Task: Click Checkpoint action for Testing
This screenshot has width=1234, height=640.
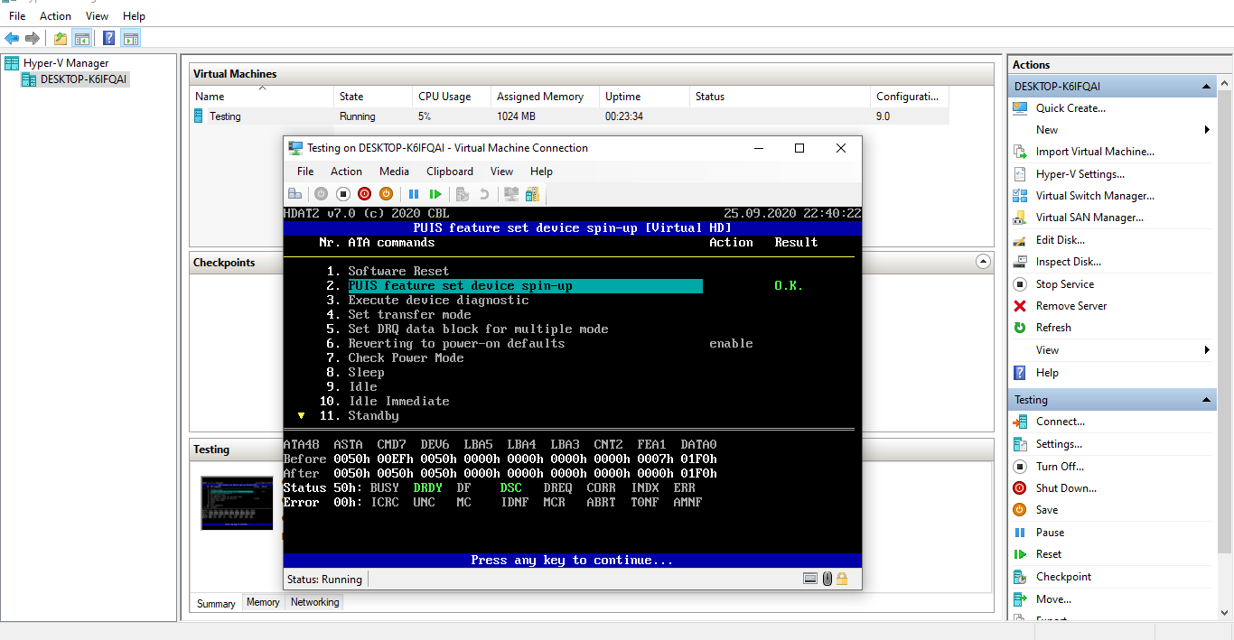Action: coord(1063,577)
